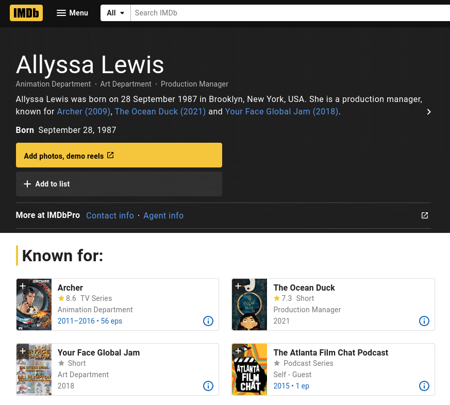450x405 pixels.
Task: Click Your Face Global Jam card title
Action: [x=98, y=352]
